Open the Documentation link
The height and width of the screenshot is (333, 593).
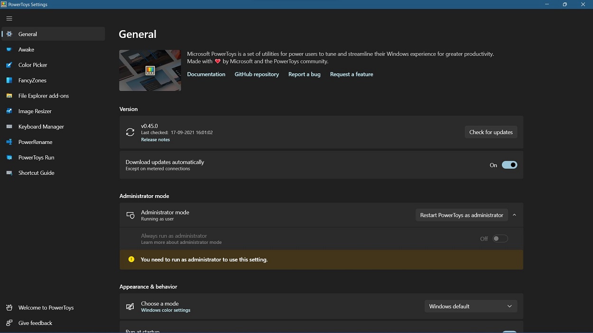coord(206,74)
